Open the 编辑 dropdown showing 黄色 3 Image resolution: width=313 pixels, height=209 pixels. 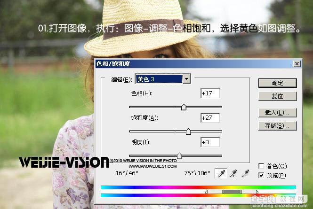163,79
